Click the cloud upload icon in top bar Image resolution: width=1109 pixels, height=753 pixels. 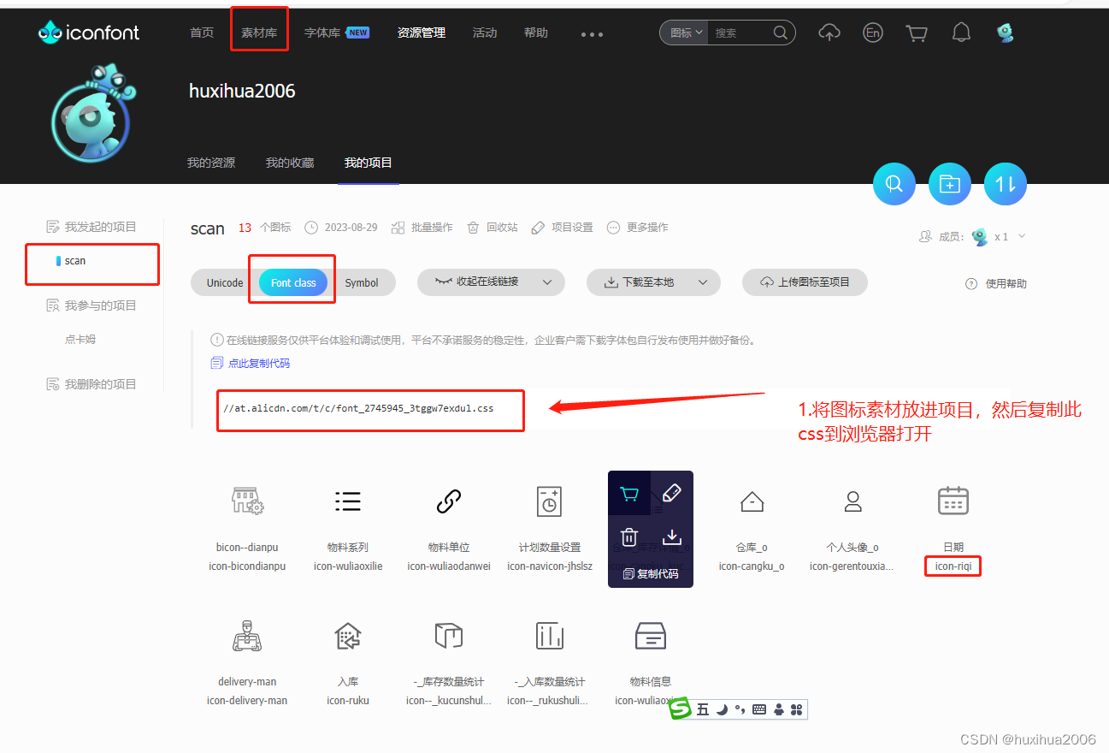tap(829, 32)
